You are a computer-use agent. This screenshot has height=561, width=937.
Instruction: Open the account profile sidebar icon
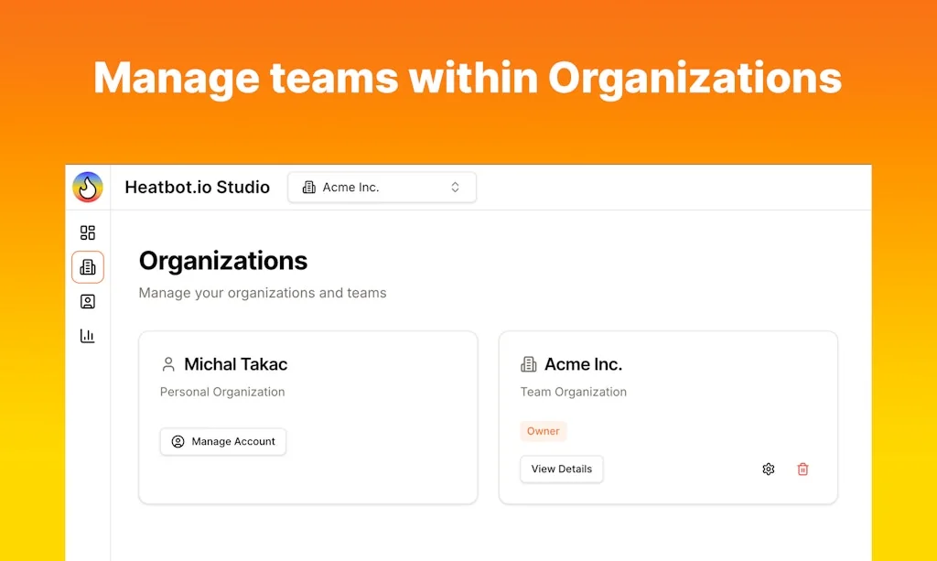pos(88,301)
